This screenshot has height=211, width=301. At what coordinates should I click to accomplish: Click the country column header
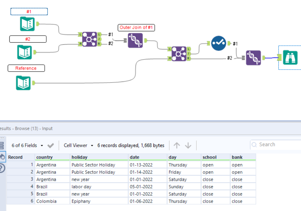click(x=52, y=157)
